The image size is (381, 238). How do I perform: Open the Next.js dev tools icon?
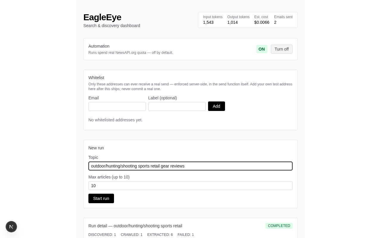point(11,227)
